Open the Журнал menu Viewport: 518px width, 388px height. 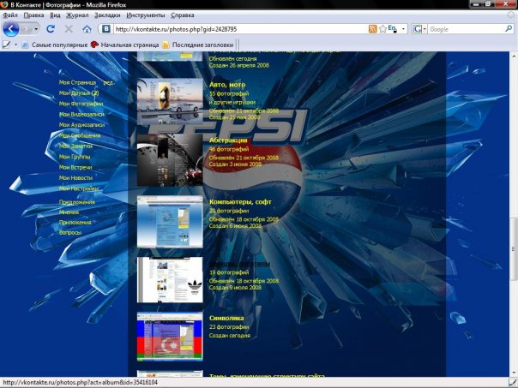[77, 15]
